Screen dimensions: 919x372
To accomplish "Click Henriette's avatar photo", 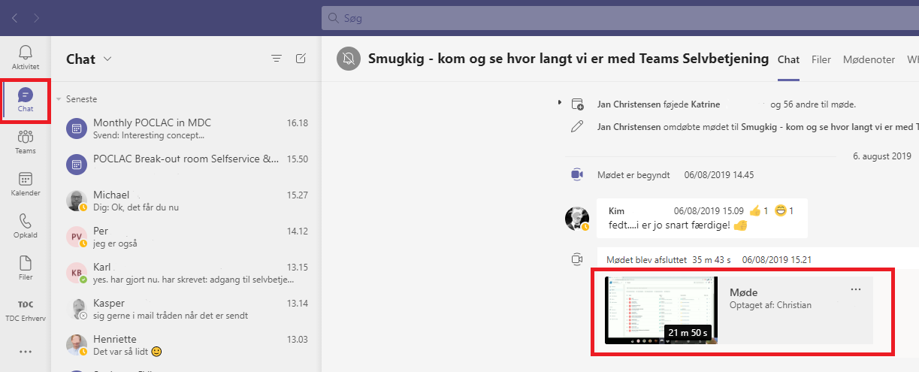I will pos(77,344).
